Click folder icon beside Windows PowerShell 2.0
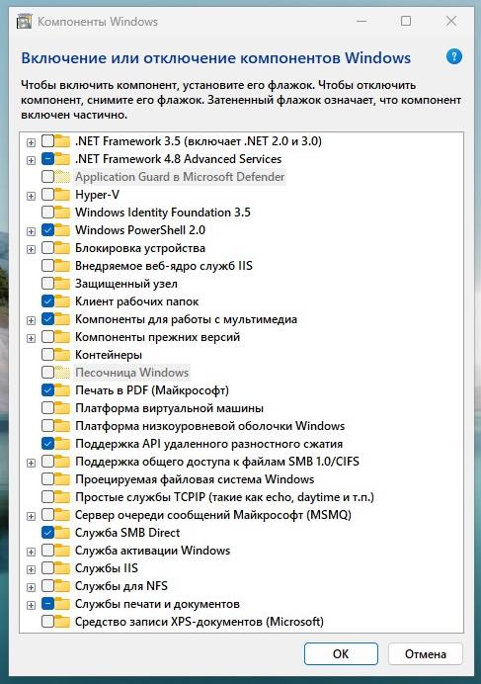The height and width of the screenshot is (684, 481). tap(63, 230)
